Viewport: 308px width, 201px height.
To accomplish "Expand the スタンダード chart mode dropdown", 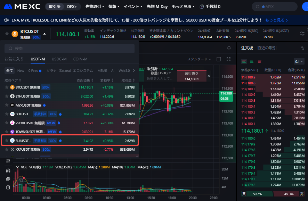I will (x=199, y=59).
